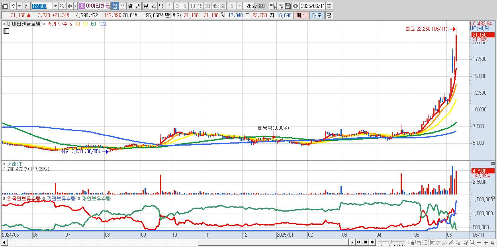
Task: Click the overlapping windows icon in bottom toolbar
Action: [418, 242]
